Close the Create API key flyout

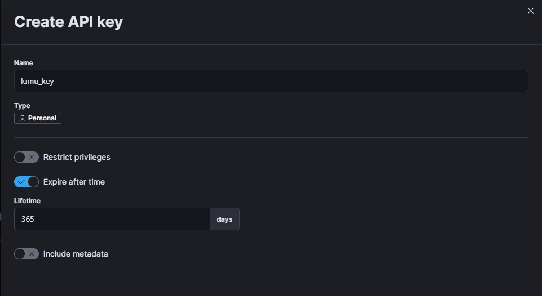[530, 11]
